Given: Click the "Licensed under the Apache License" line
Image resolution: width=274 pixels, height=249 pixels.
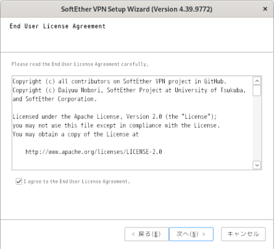Looking at the screenshot, I should pyautogui.click(x=115, y=117).
